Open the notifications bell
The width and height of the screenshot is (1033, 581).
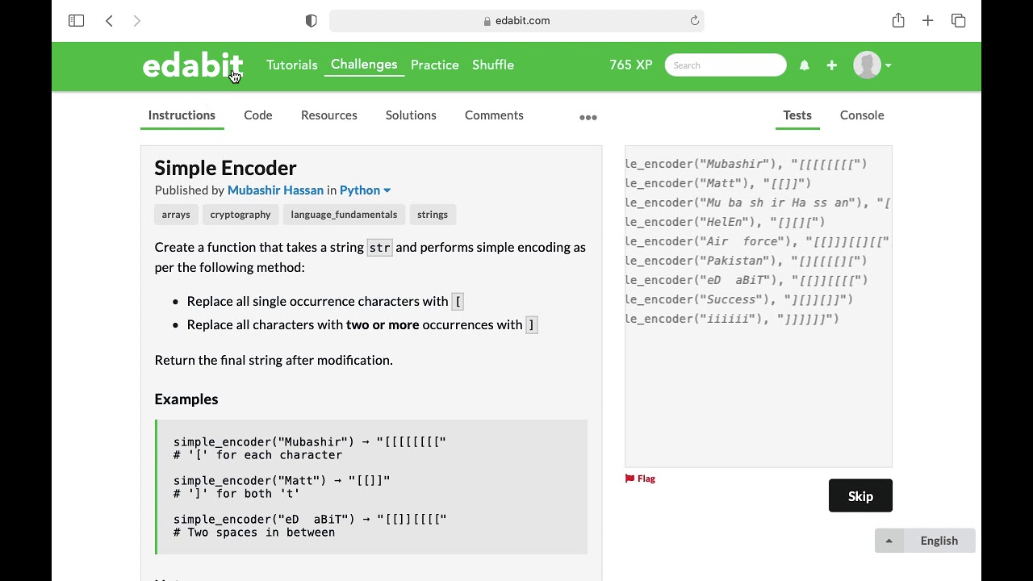pos(805,65)
